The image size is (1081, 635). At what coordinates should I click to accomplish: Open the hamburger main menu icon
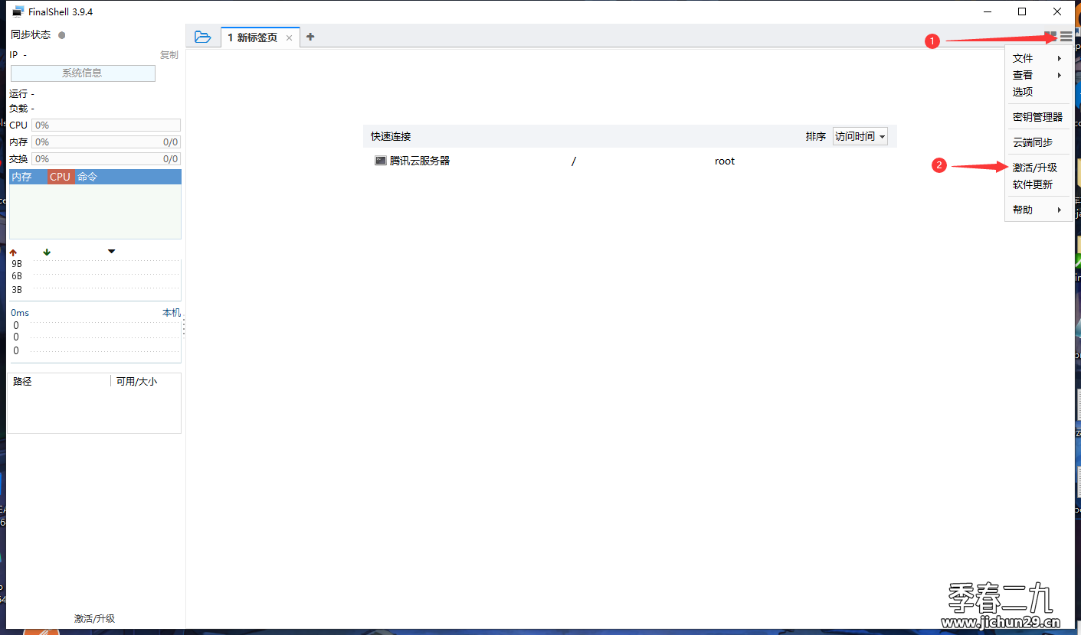tap(1066, 37)
